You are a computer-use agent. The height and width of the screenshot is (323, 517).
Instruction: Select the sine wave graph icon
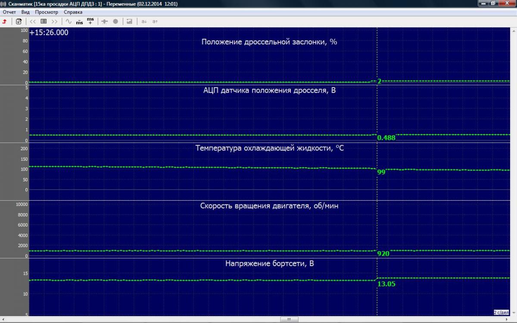tap(69, 21)
